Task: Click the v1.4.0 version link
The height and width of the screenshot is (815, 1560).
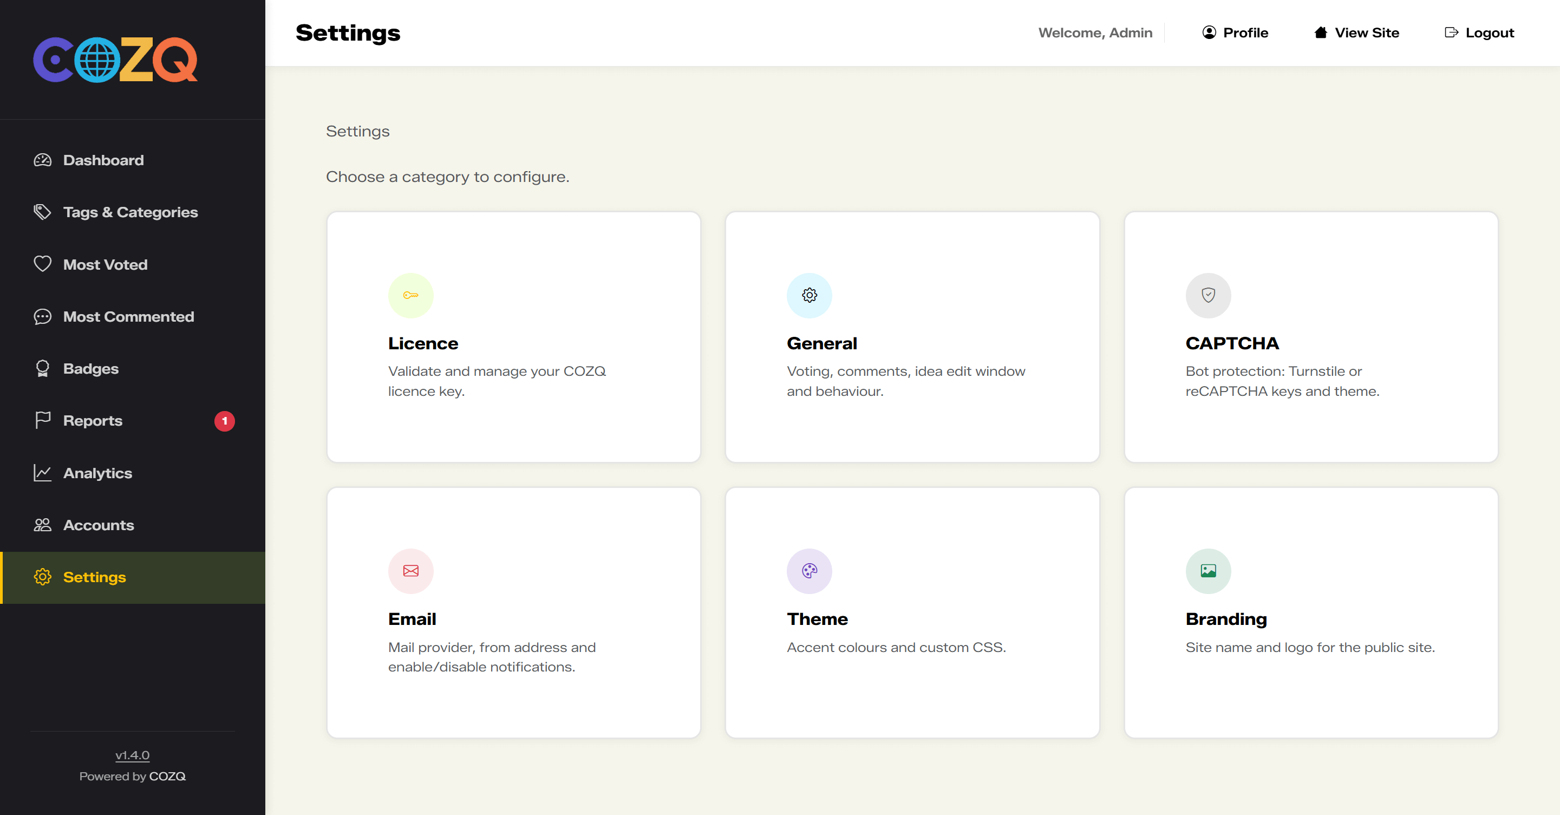Action: (x=132, y=755)
